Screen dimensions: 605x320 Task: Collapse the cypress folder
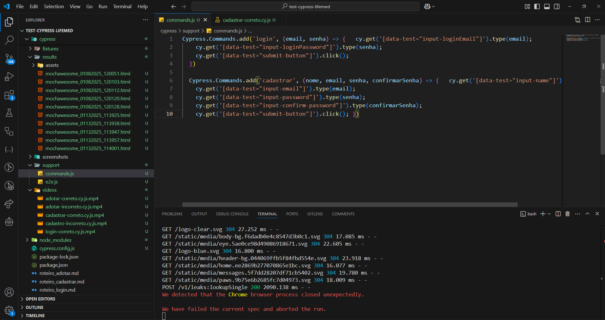27,39
